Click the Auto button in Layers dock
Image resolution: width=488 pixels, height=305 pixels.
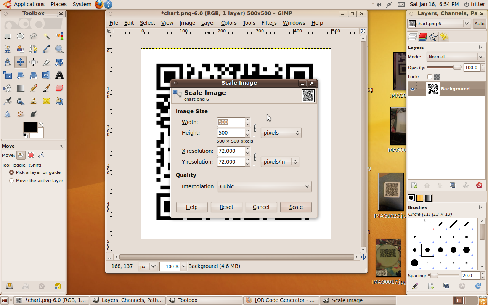(x=480, y=24)
